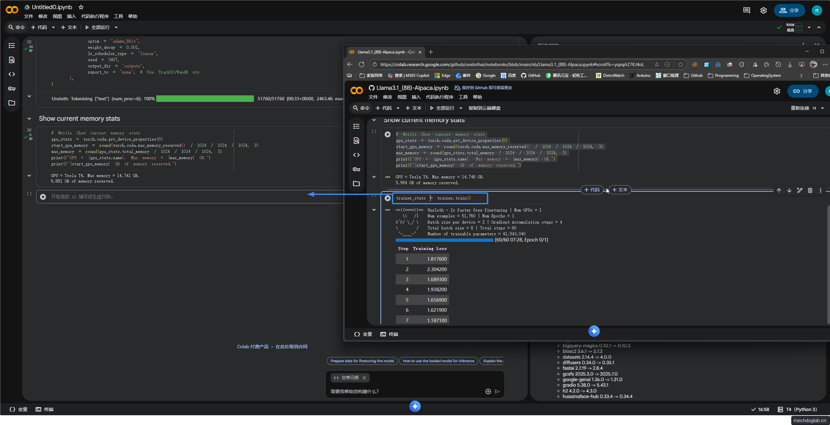The height and width of the screenshot is (425, 830).
Task: Open the table of contents sidebar icon
Action: tap(12, 46)
